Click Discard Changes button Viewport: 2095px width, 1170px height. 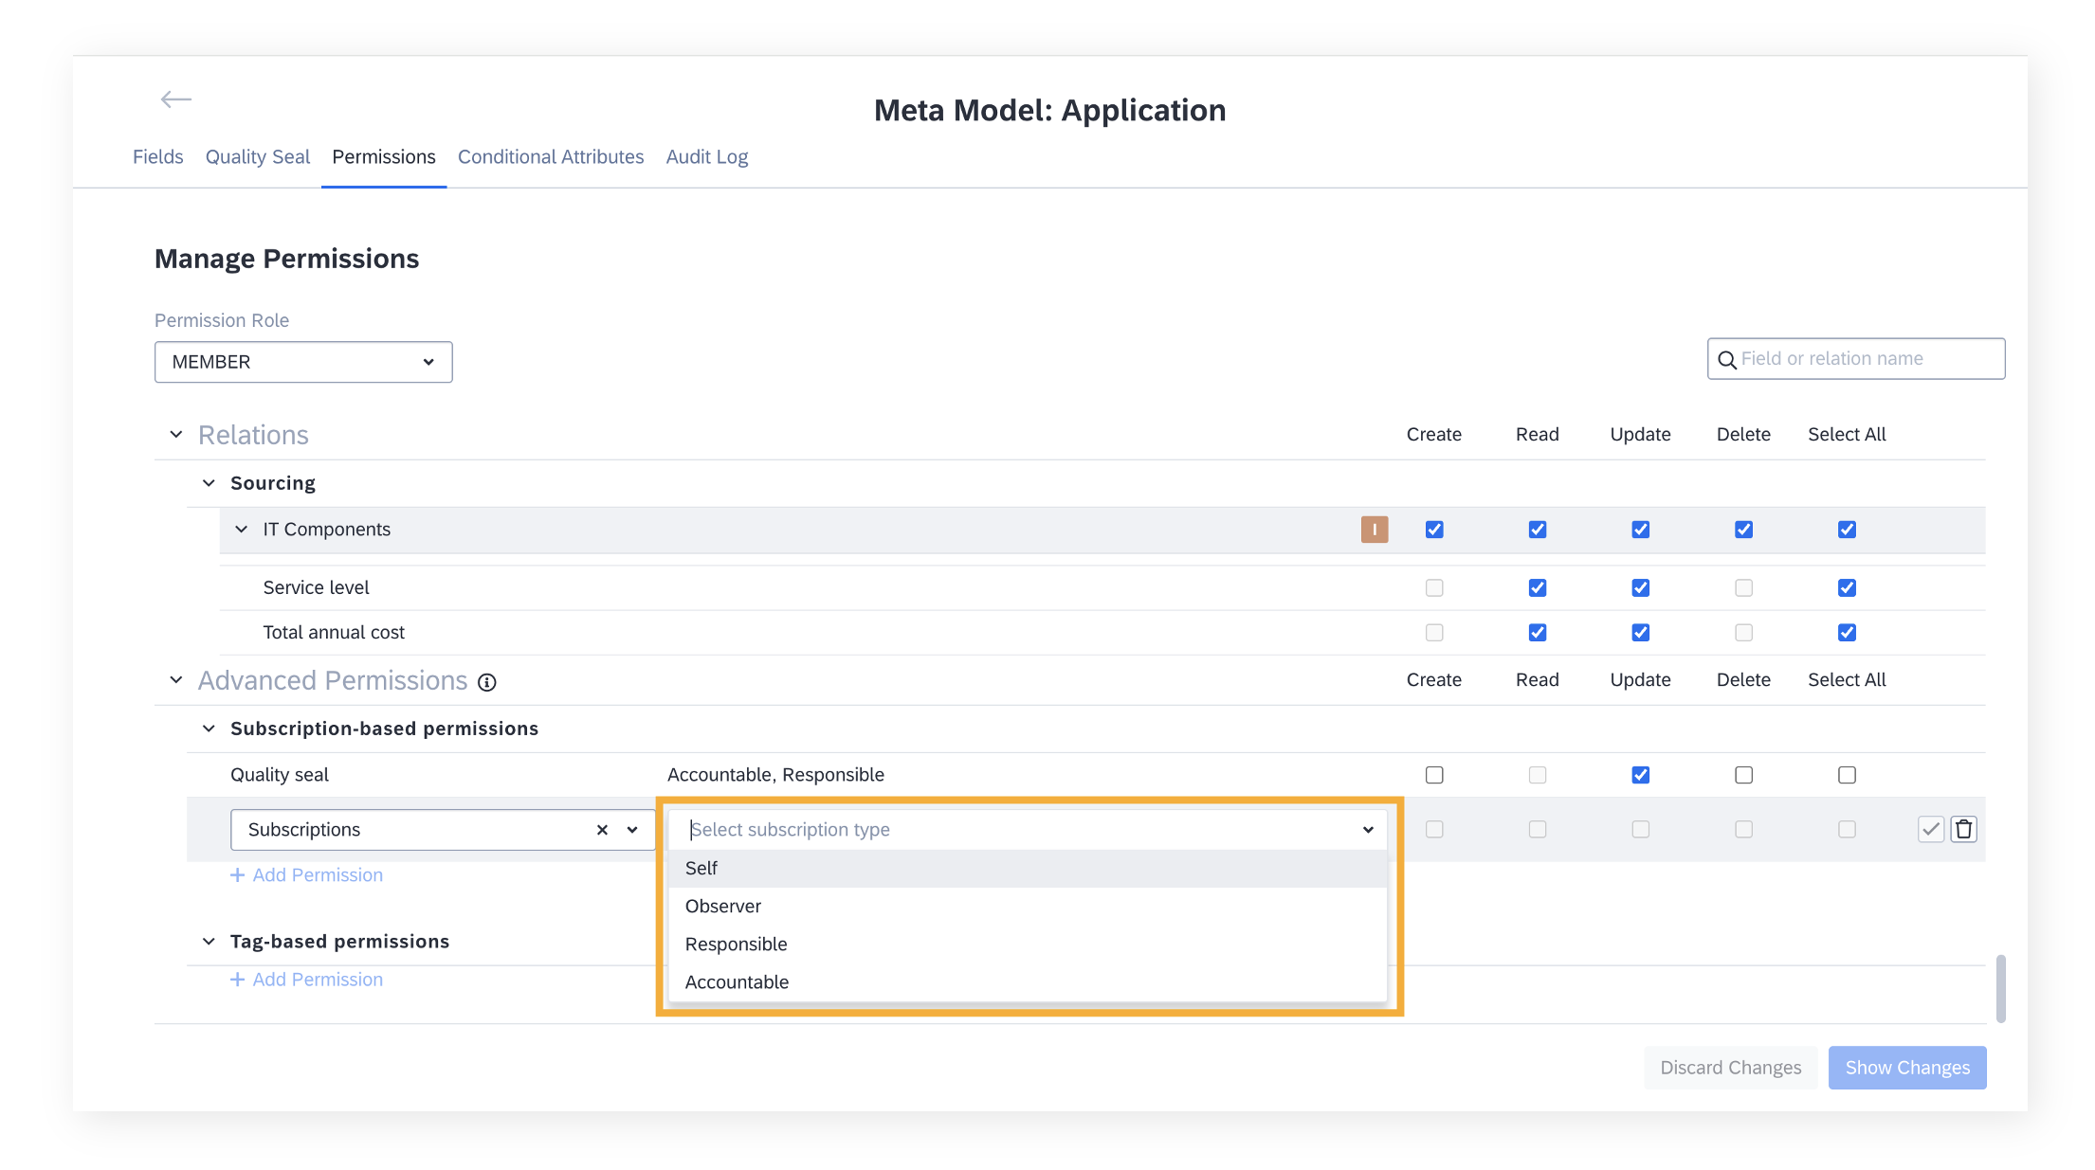coord(1731,1068)
